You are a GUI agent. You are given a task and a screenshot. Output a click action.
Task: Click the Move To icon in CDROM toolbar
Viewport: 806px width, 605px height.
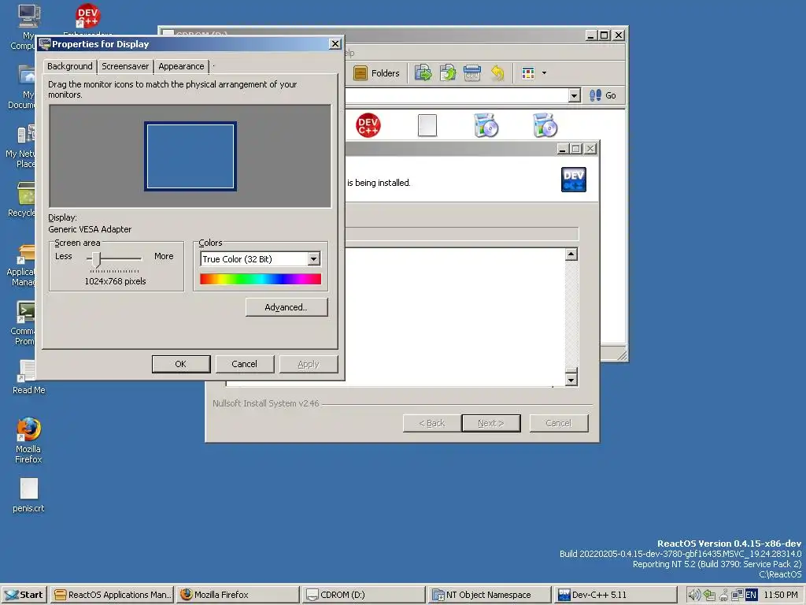(x=423, y=73)
